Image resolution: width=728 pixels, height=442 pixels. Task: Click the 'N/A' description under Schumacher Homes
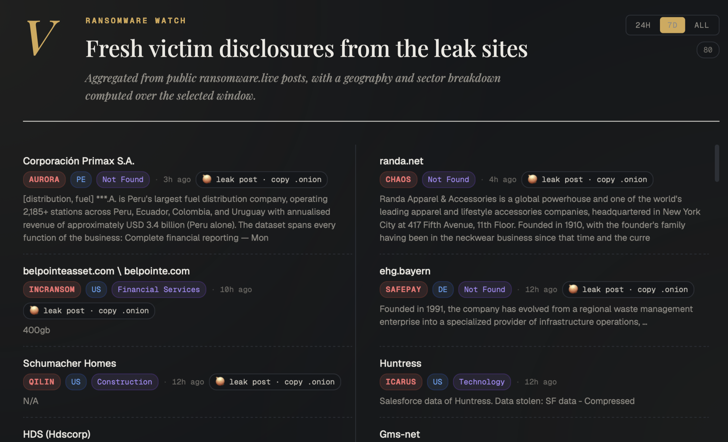(30, 401)
